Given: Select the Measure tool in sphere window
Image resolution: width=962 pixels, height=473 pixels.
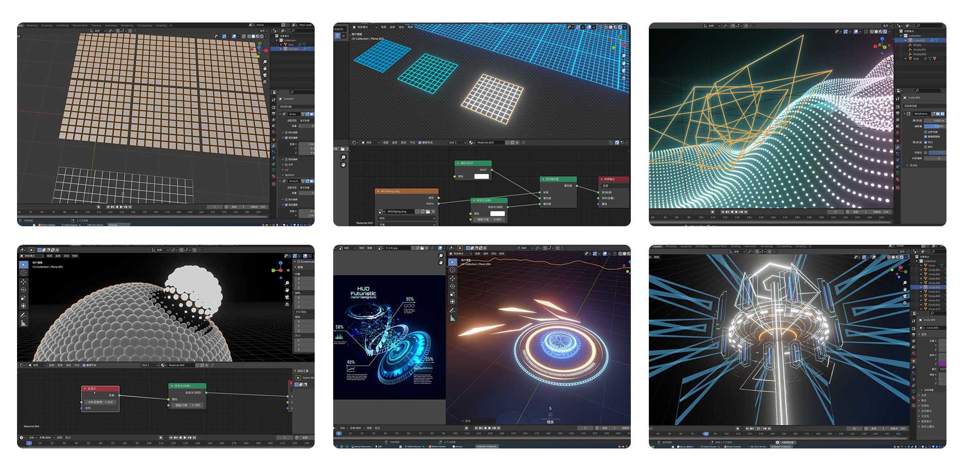Looking at the screenshot, I should tap(24, 323).
